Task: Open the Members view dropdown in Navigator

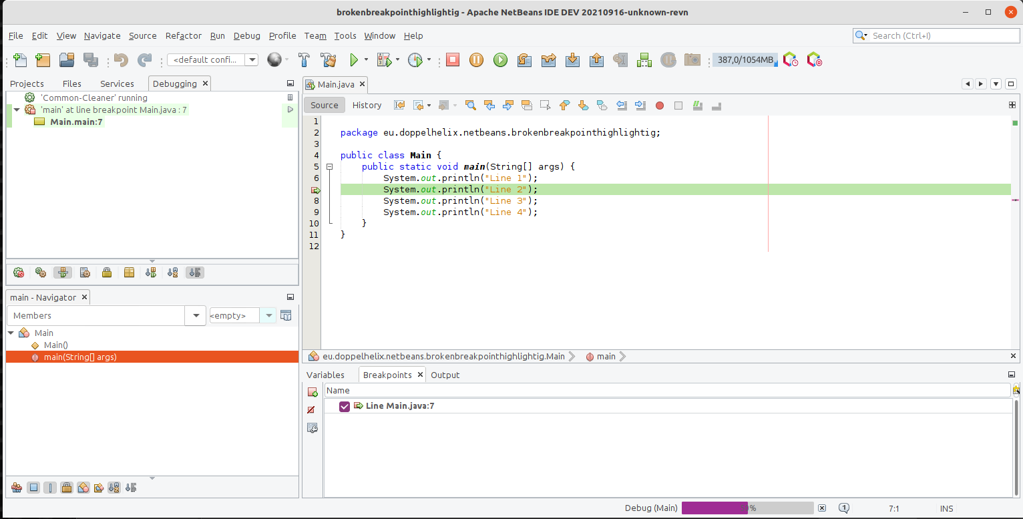Action: tap(196, 315)
